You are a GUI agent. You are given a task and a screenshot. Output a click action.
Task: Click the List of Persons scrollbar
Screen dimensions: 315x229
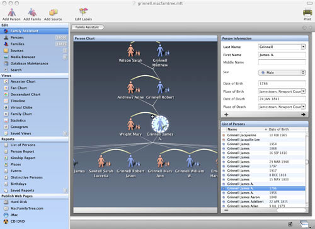[x=307, y=168]
